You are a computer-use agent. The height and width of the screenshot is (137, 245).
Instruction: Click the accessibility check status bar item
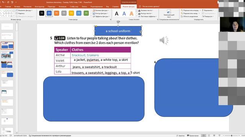[50, 135]
